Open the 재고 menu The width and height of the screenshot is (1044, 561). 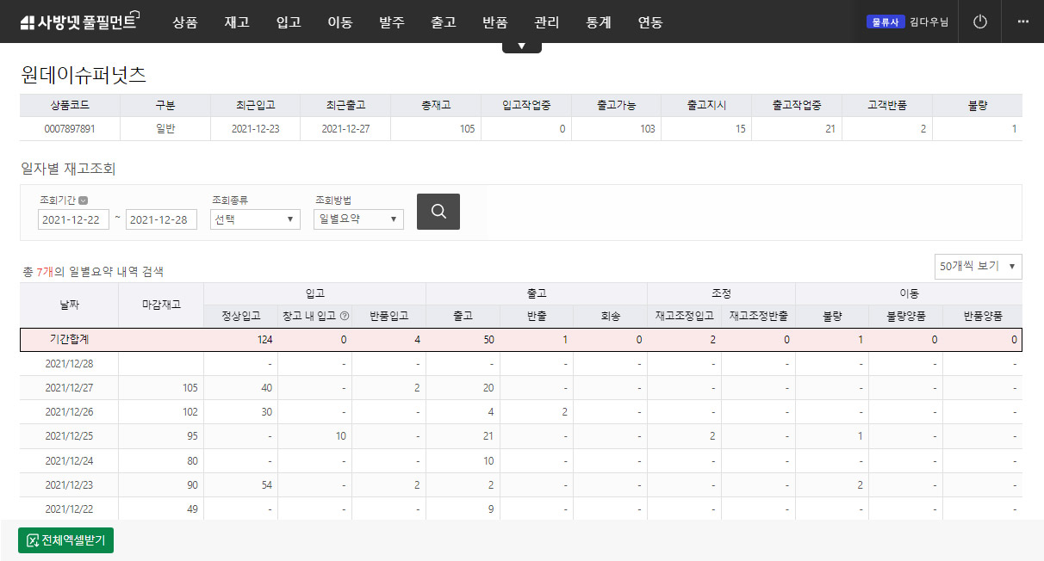[x=236, y=22]
